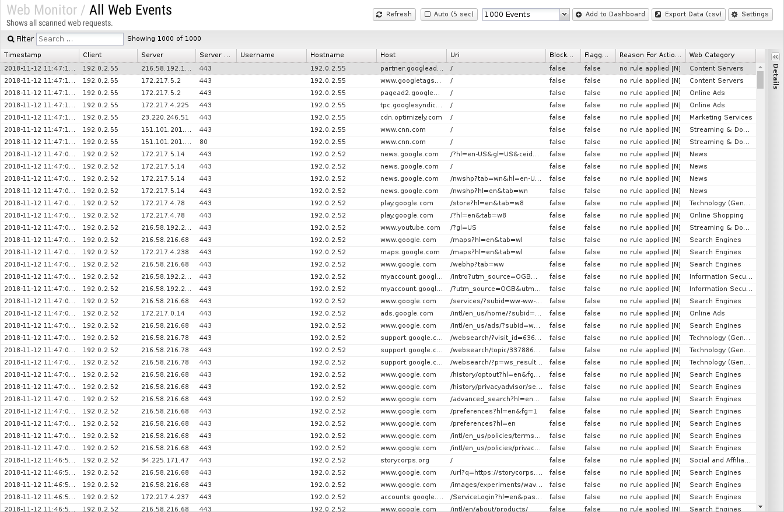Click the /store?hl=en&tab=w8 Uri cell
This screenshot has height=512, width=784.
click(496, 203)
